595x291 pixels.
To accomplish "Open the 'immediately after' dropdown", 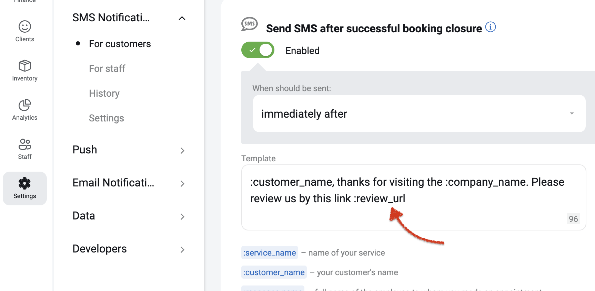I will pyautogui.click(x=419, y=114).
